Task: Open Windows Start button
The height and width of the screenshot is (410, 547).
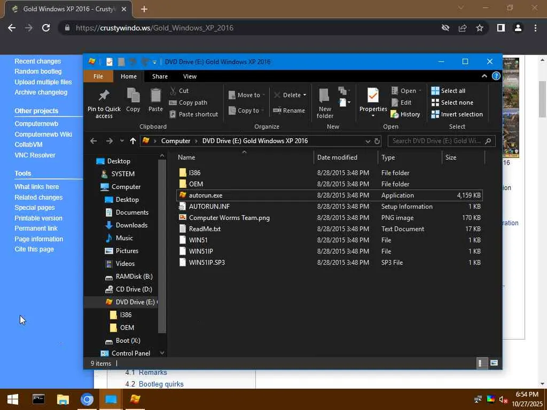Action: click(x=13, y=399)
